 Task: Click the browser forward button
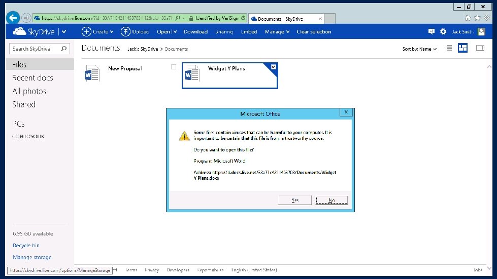coord(26,18)
